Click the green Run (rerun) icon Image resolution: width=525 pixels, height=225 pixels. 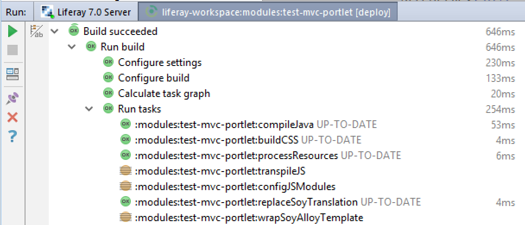[x=13, y=31]
